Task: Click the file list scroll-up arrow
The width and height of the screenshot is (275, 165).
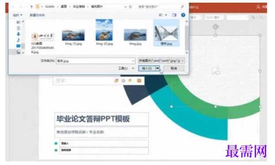Action: [x=187, y=22]
